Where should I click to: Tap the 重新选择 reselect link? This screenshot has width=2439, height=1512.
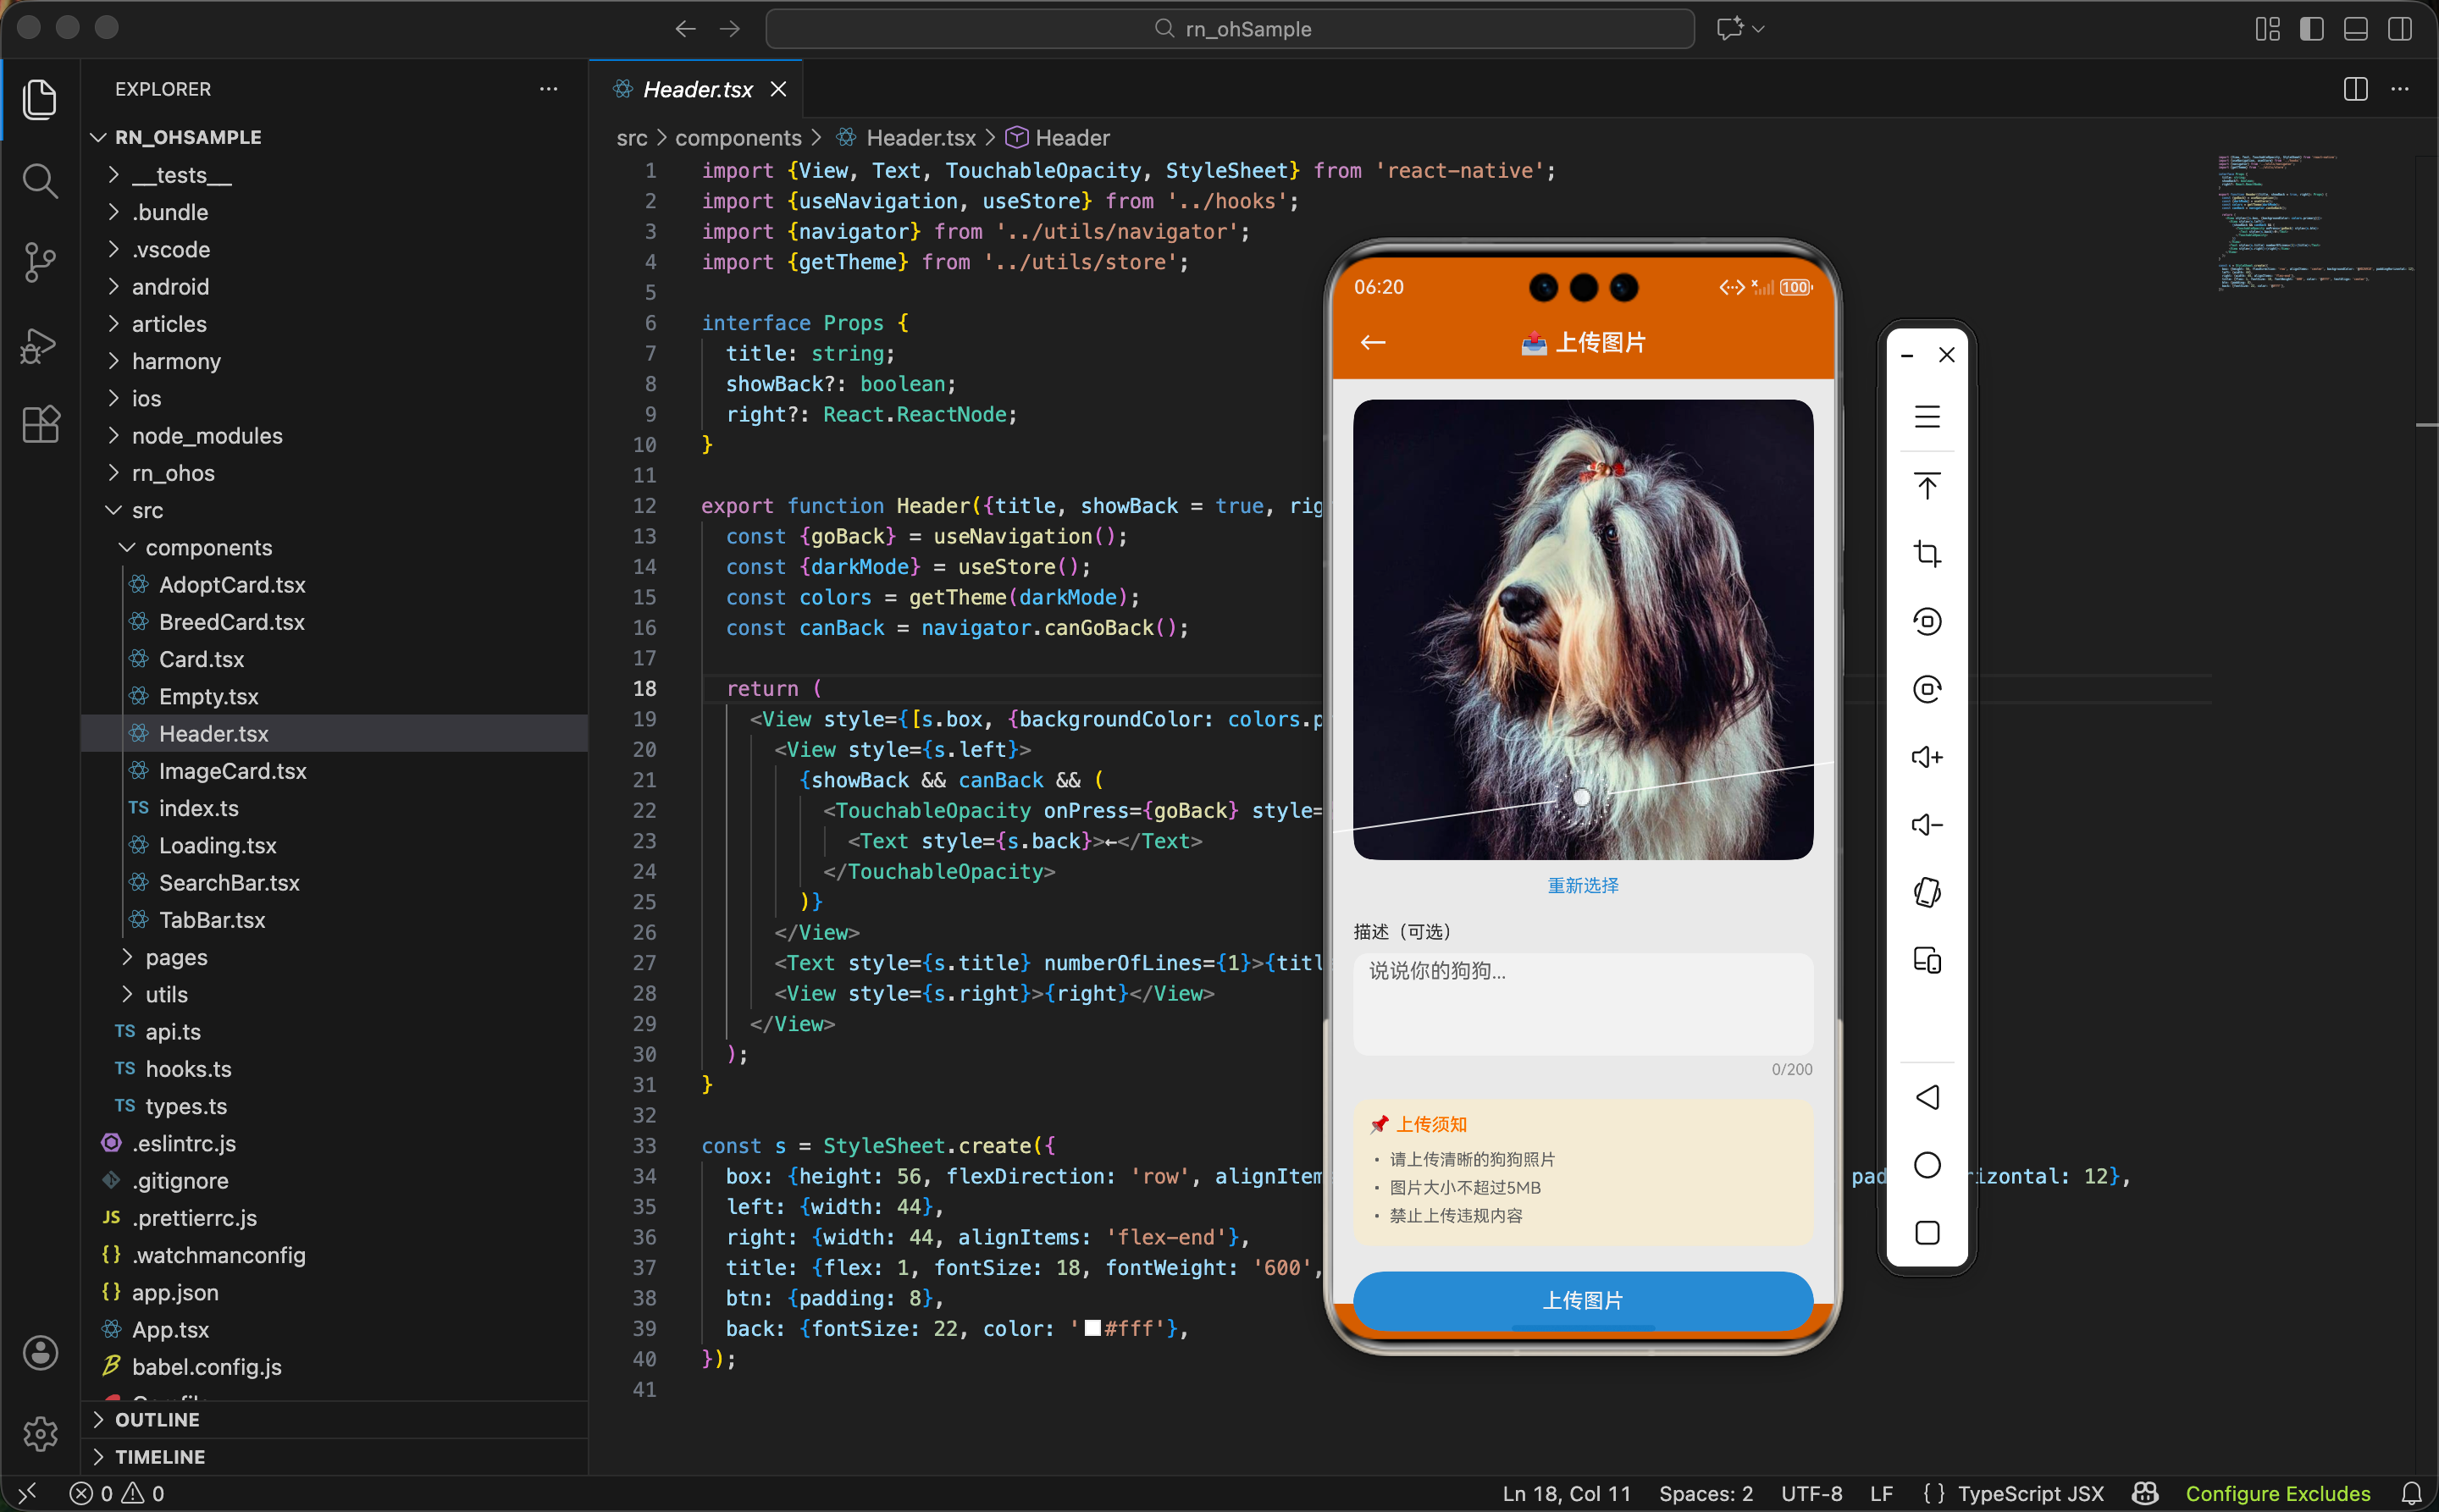(1583, 885)
